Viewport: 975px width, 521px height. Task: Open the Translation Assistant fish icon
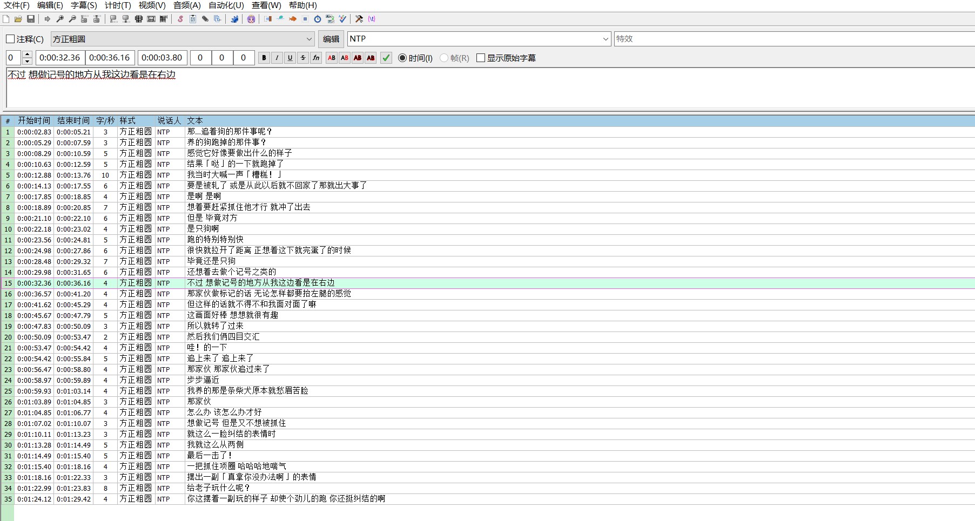click(293, 19)
